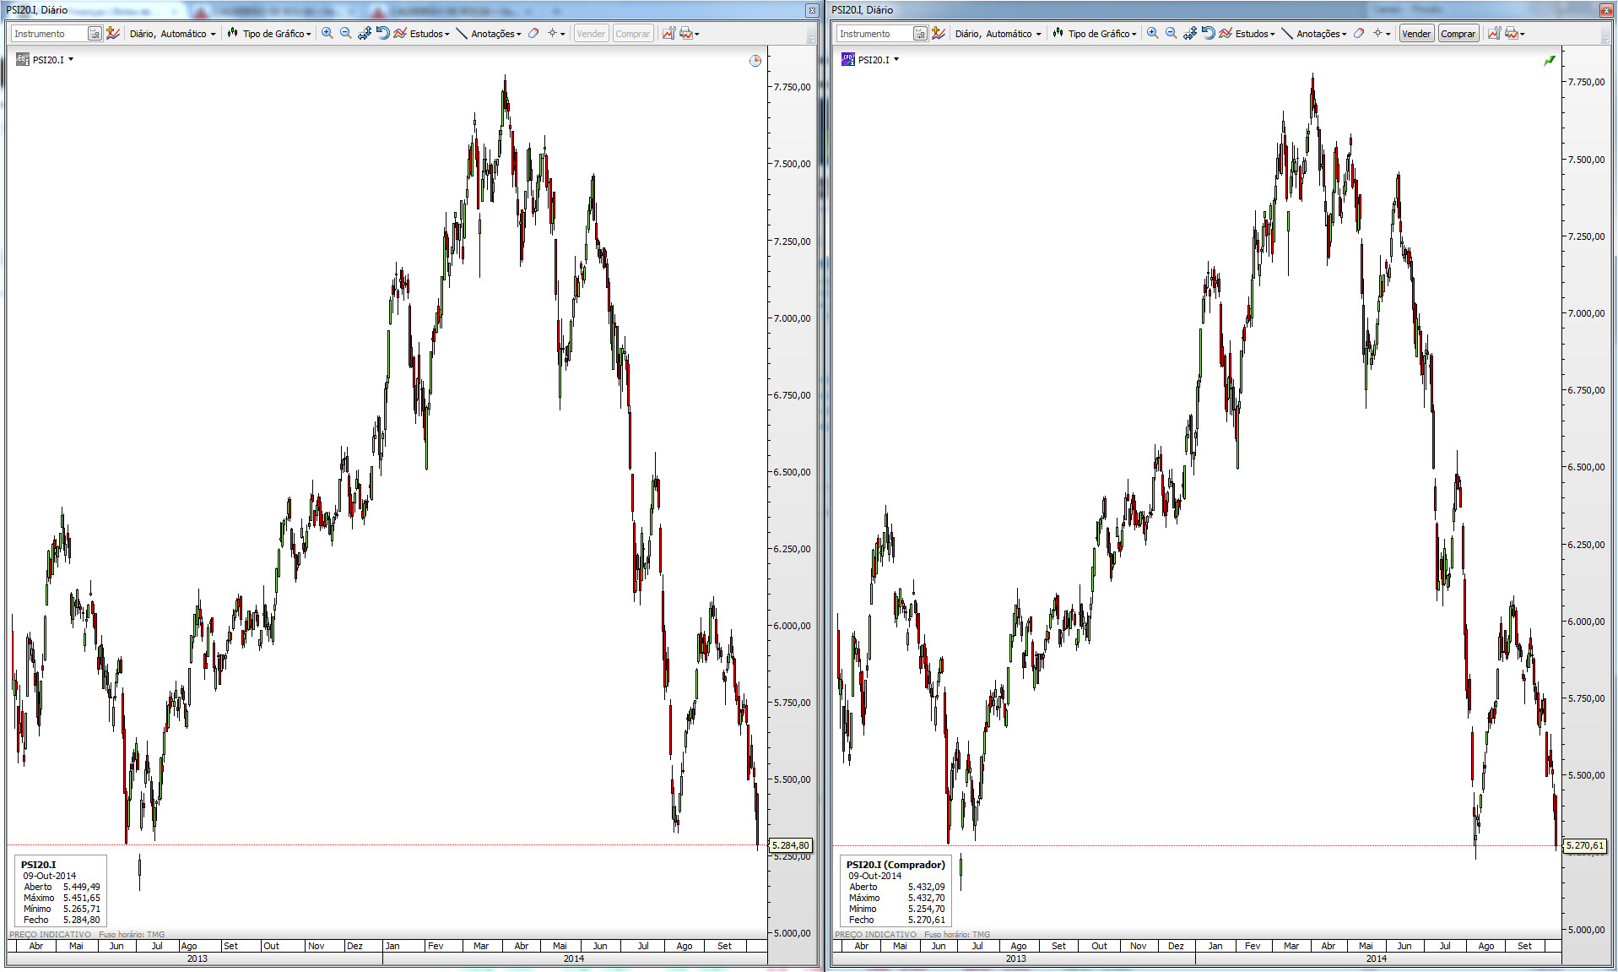Image resolution: width=1618 pixels, height=972 pixels.
Task: Click the Vender button in right window
Action: (x=1416, y=34)
